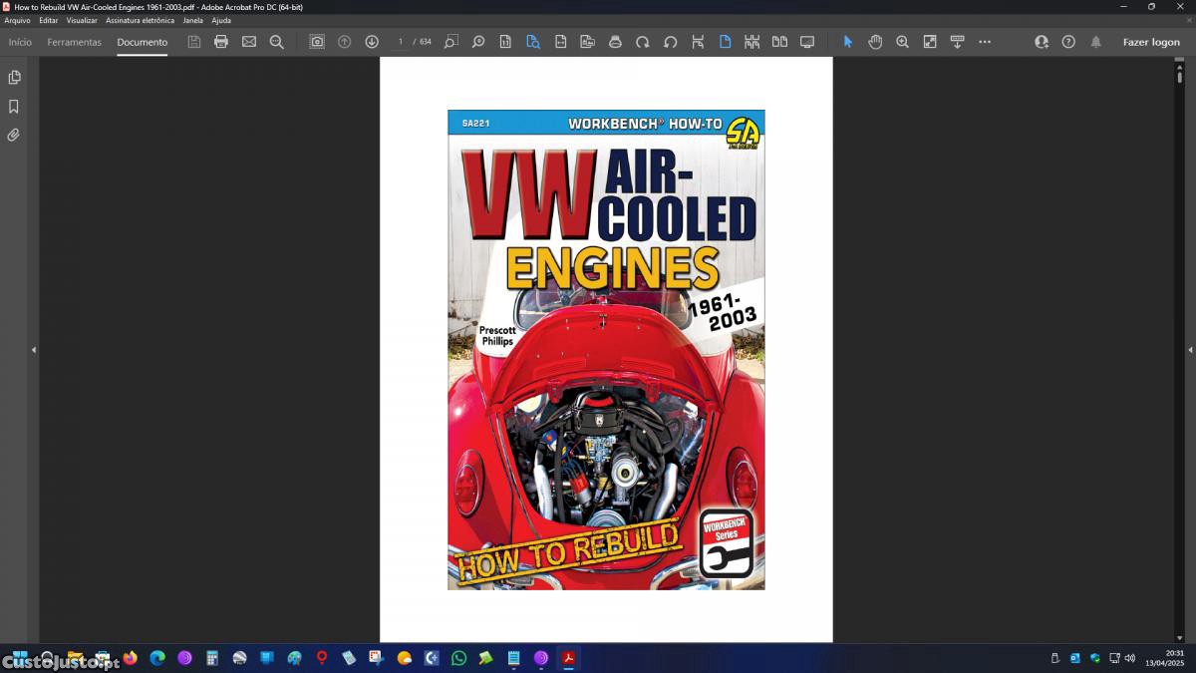Expand the right tools pane arrow

(x=1190, y=350)
